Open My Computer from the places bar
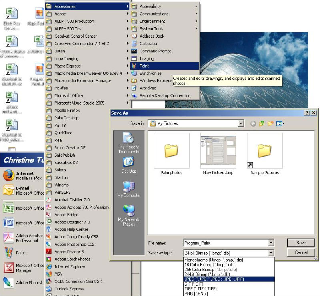This screenshot has width=320, height=296. point(129,189)
